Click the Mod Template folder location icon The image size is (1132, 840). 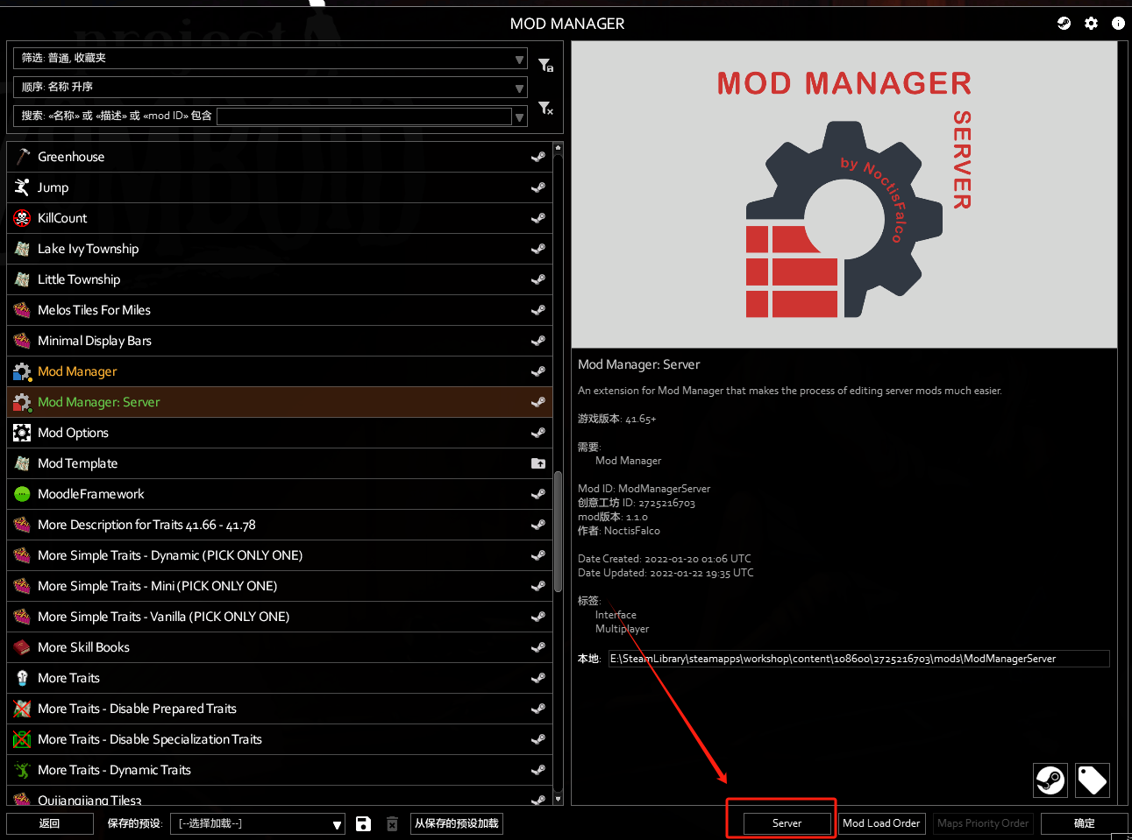click(538, 463)
